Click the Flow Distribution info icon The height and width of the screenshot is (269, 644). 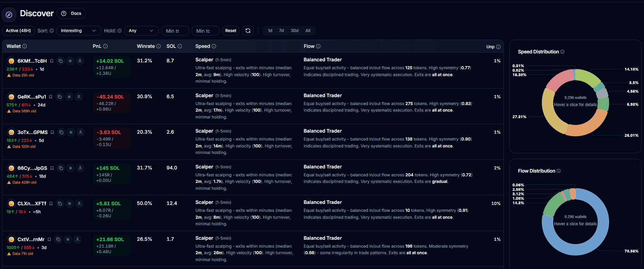click(559, 171)
